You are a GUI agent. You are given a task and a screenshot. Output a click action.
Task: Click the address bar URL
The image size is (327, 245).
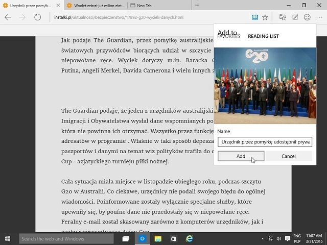pos(119,17)
